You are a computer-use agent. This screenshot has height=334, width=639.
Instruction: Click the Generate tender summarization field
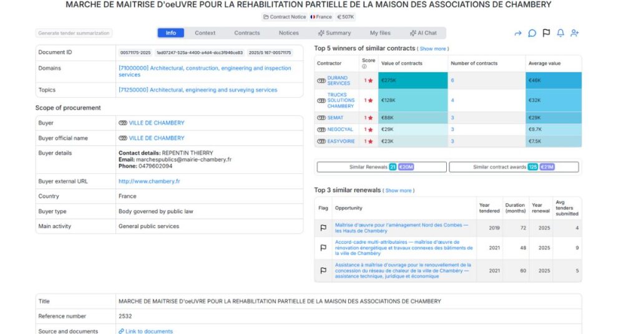[74, 33]
